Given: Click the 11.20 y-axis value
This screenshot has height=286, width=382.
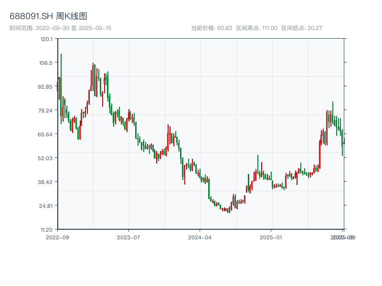Looking at the screenshot, I should pyautogui.click(x=46, y=228).
